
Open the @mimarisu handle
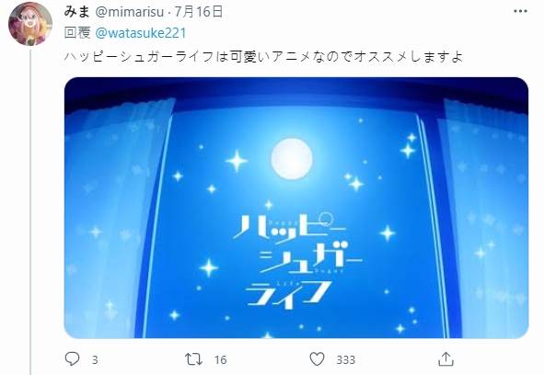pos(129,12)
